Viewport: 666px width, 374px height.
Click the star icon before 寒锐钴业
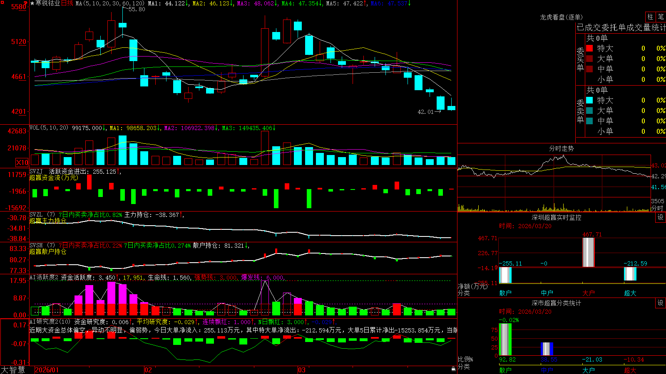(32, 3)
